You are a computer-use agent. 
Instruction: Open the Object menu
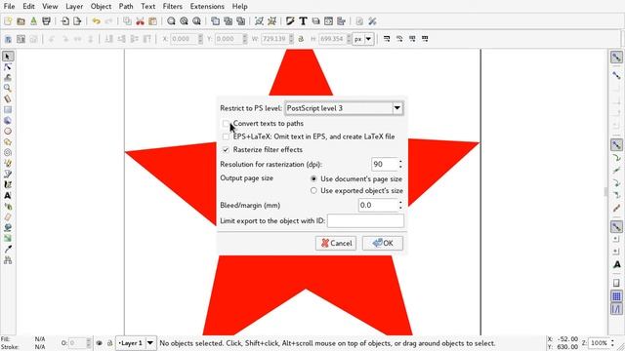[x=101, y=7]
